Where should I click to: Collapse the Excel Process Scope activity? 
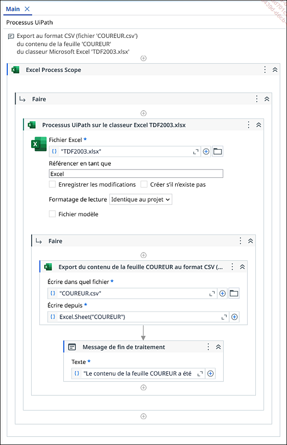(275, 69)
